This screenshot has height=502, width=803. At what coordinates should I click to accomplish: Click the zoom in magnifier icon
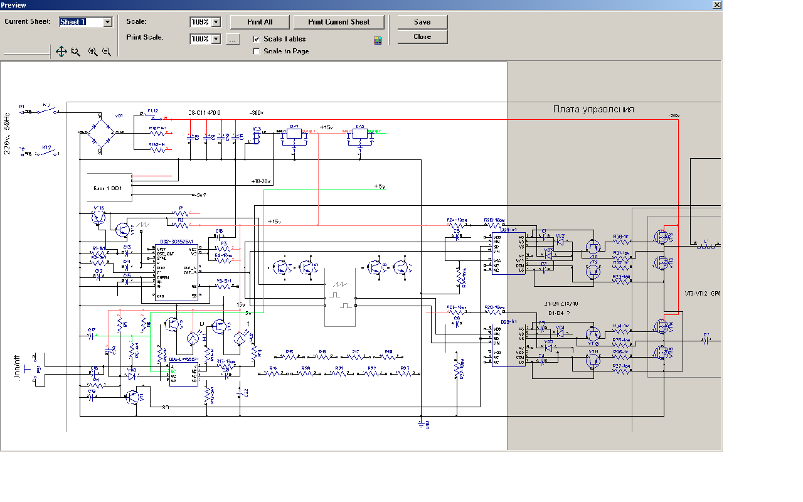[x=93, y=52]
